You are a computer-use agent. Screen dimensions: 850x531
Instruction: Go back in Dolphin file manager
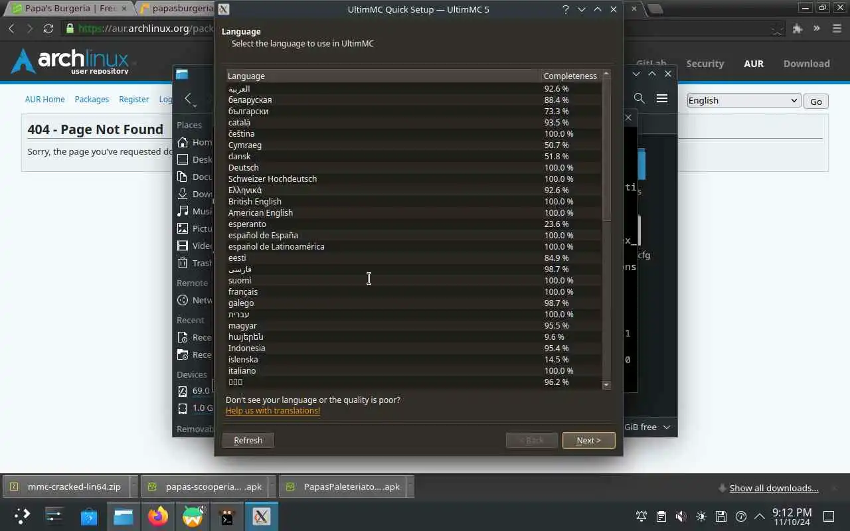pos(188,98)
